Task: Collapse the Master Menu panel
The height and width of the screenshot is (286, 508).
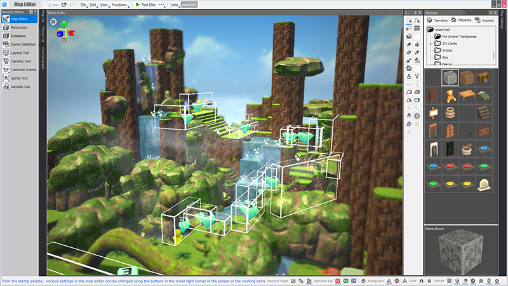Action: coord(31,11)
